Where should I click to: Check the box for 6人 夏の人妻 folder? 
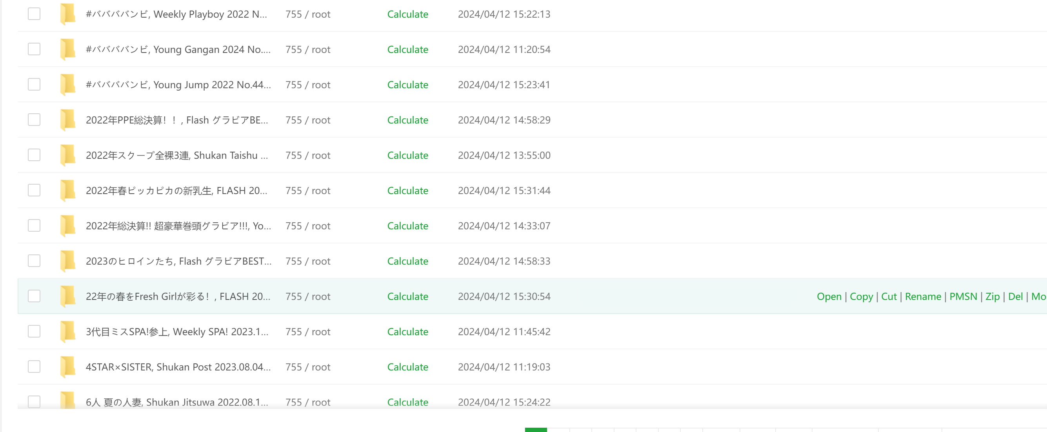coord(34,401)
